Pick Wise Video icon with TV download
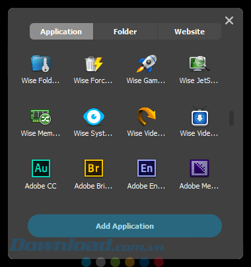Screen dimensions: 251x267 tap(199, 117)
